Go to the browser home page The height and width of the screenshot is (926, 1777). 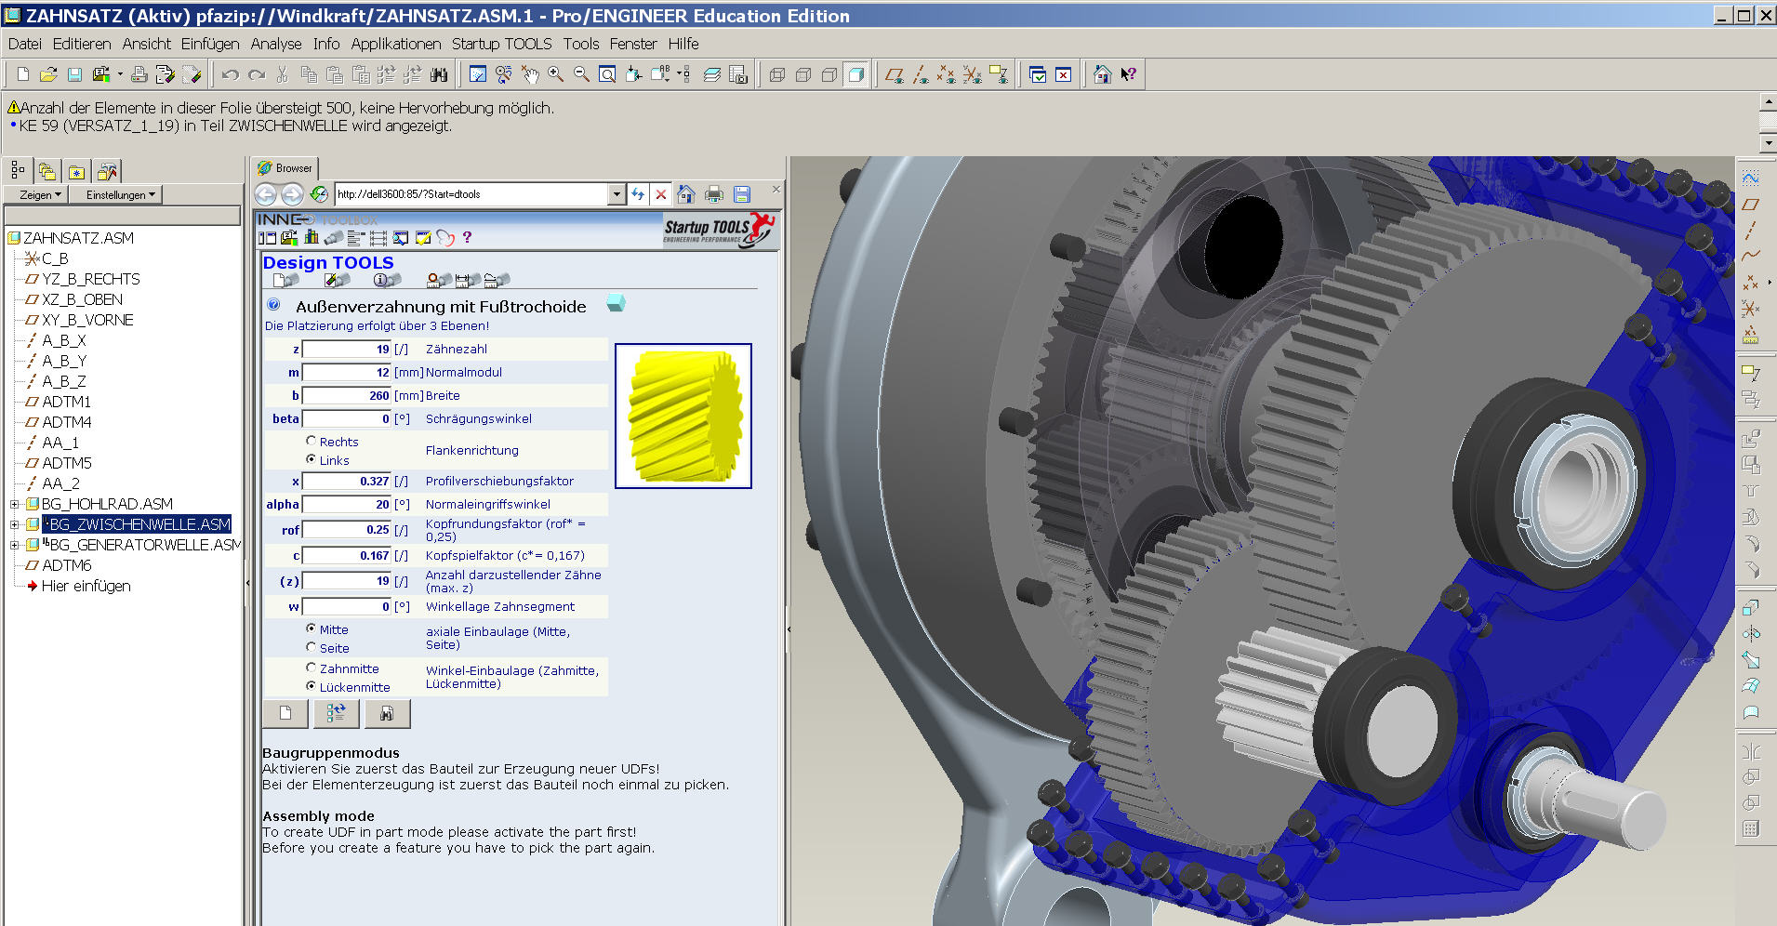point(686,194)
